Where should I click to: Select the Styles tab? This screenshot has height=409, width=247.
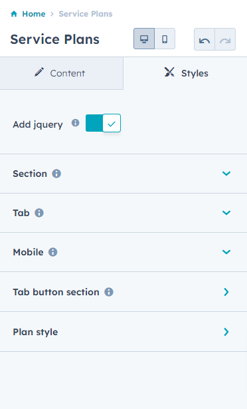(x=185, y=73)
